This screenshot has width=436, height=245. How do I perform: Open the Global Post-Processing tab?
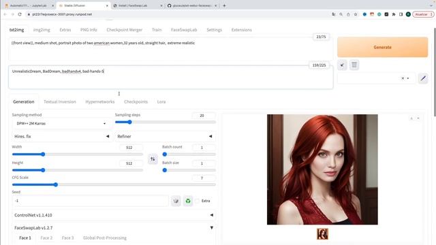pyautogui.click(x=104, y=238)
